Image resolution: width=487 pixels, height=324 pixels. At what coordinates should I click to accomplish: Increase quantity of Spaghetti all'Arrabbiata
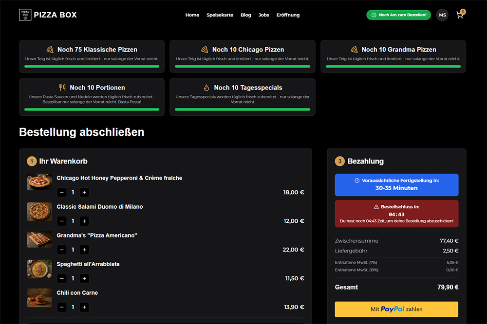click(x=84, y=278)
